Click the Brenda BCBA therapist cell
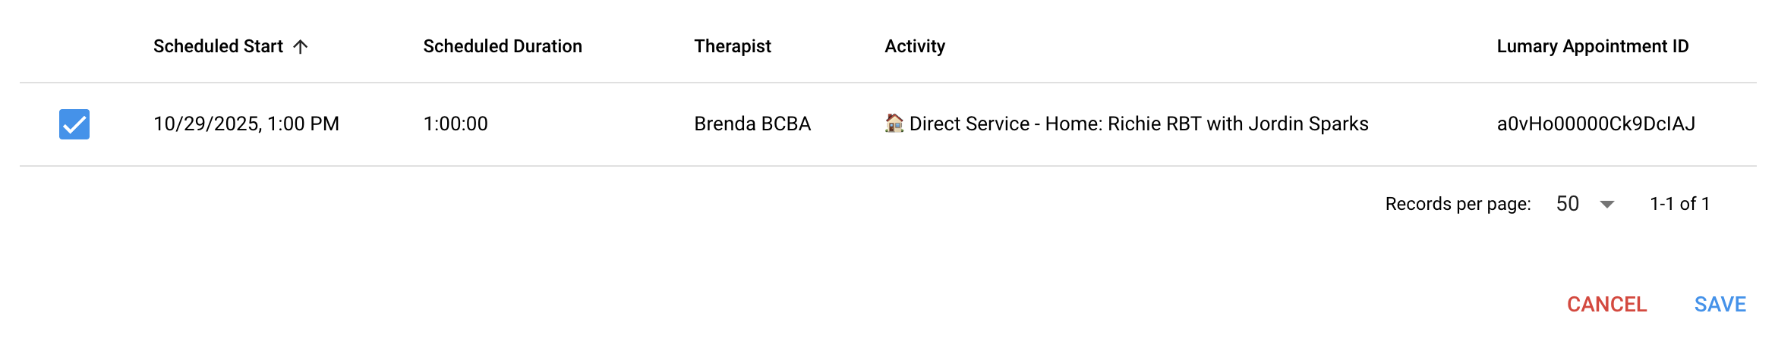The height and width of the screenshot is (338, 1775). click(752, 124)
